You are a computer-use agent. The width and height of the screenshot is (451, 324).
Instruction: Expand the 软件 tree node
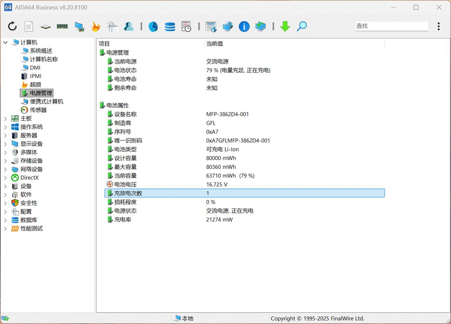(5, 195)
